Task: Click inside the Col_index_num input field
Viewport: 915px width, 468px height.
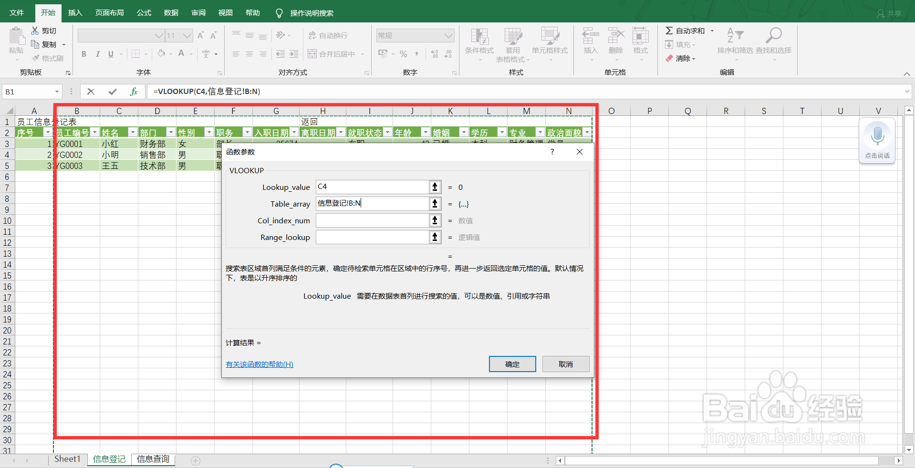Action: pyautogui.click(x=372, y=220)
